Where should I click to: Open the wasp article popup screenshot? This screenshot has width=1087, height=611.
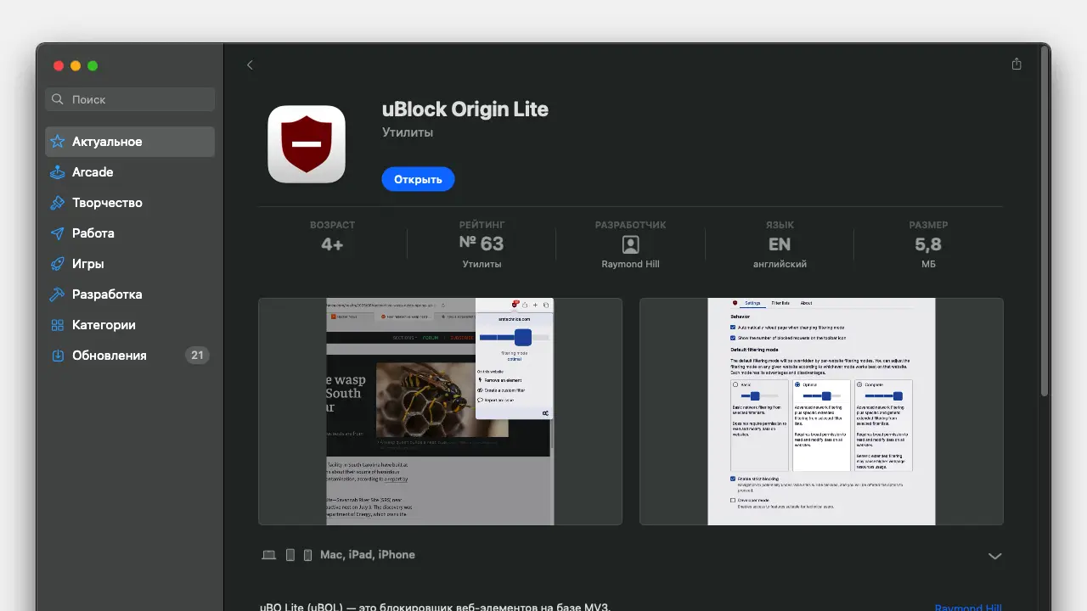coord(440,412)
